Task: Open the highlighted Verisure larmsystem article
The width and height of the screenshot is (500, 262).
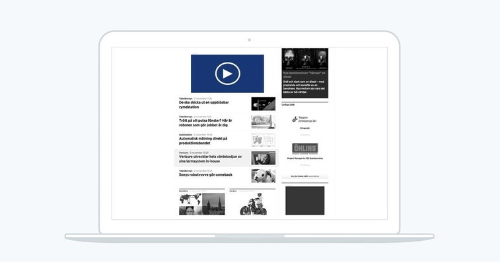Action: point(226,158)
